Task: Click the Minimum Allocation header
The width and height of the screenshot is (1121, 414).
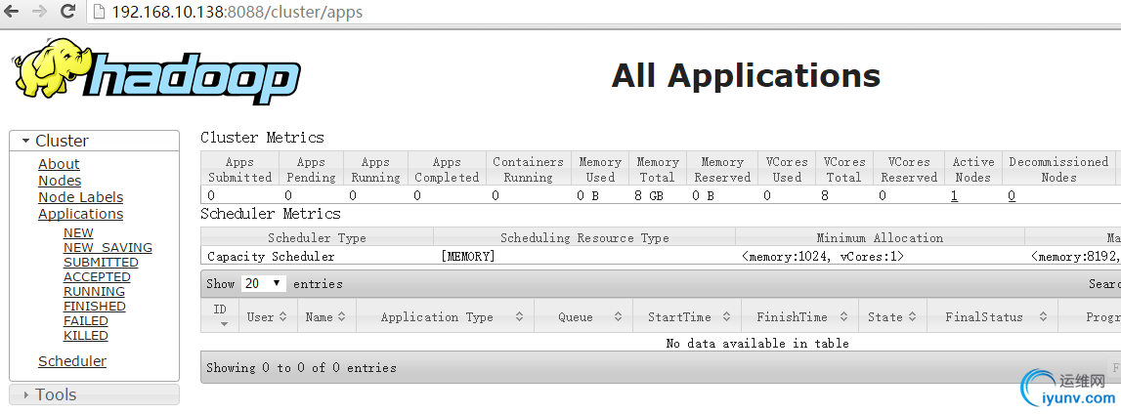Action: tap(880, 237)
